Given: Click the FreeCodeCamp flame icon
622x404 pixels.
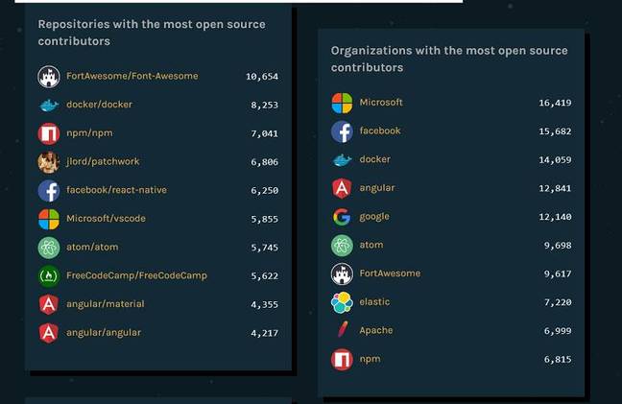Looking at the screenshot, I should point(49,276).
